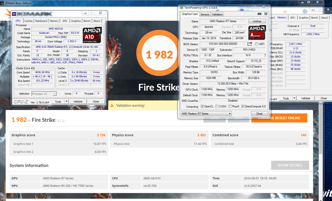332x201 pixels.
Task: Switch to the Validation tab in GPU-Z
Action: tap(217, 15)
